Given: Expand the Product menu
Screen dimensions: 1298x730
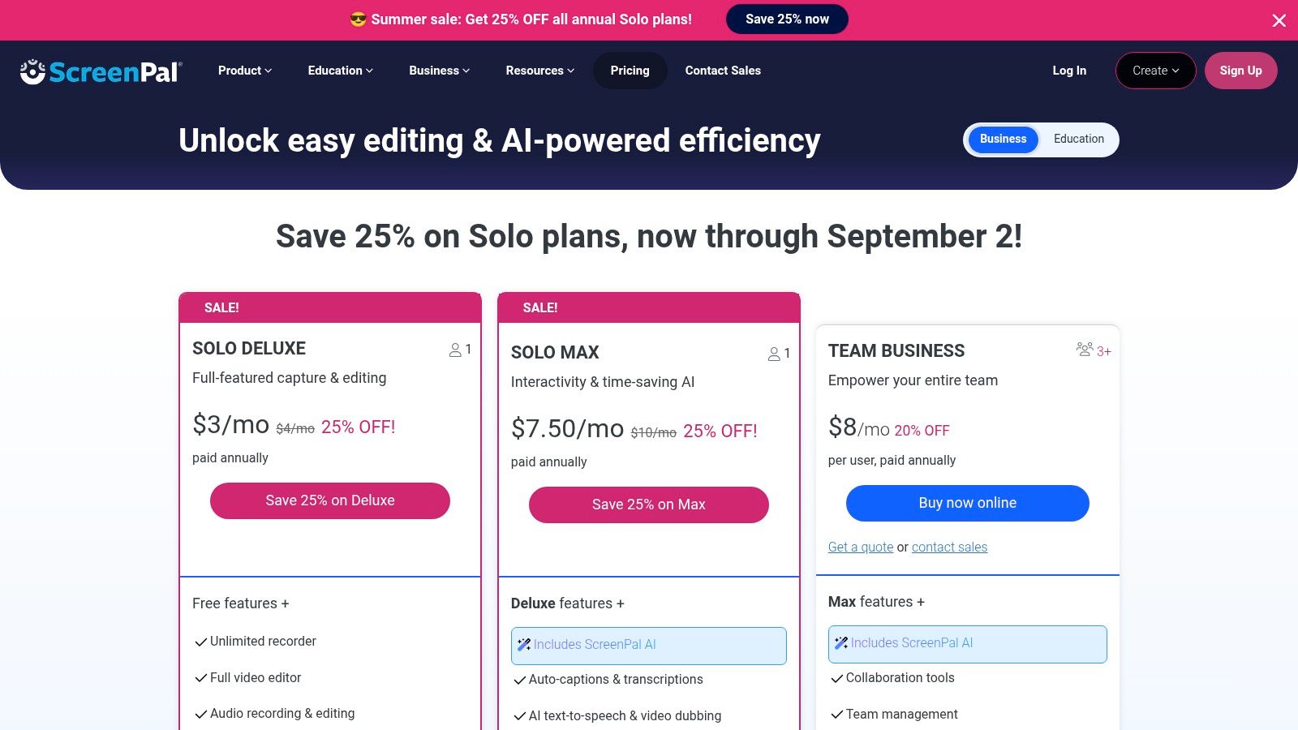Looking at the screenshot, I should point(244,71).
